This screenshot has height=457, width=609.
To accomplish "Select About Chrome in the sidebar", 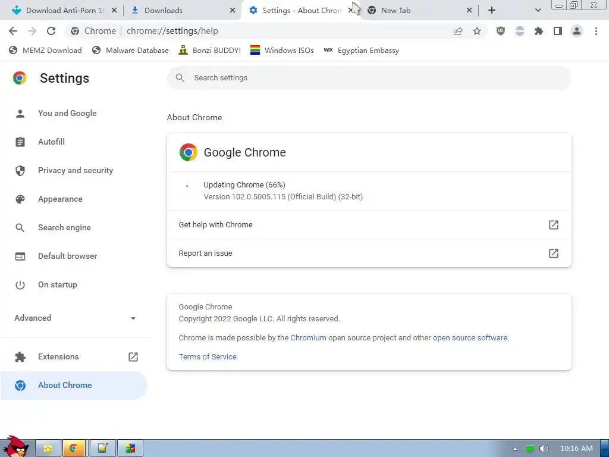I will coord(74,385).
